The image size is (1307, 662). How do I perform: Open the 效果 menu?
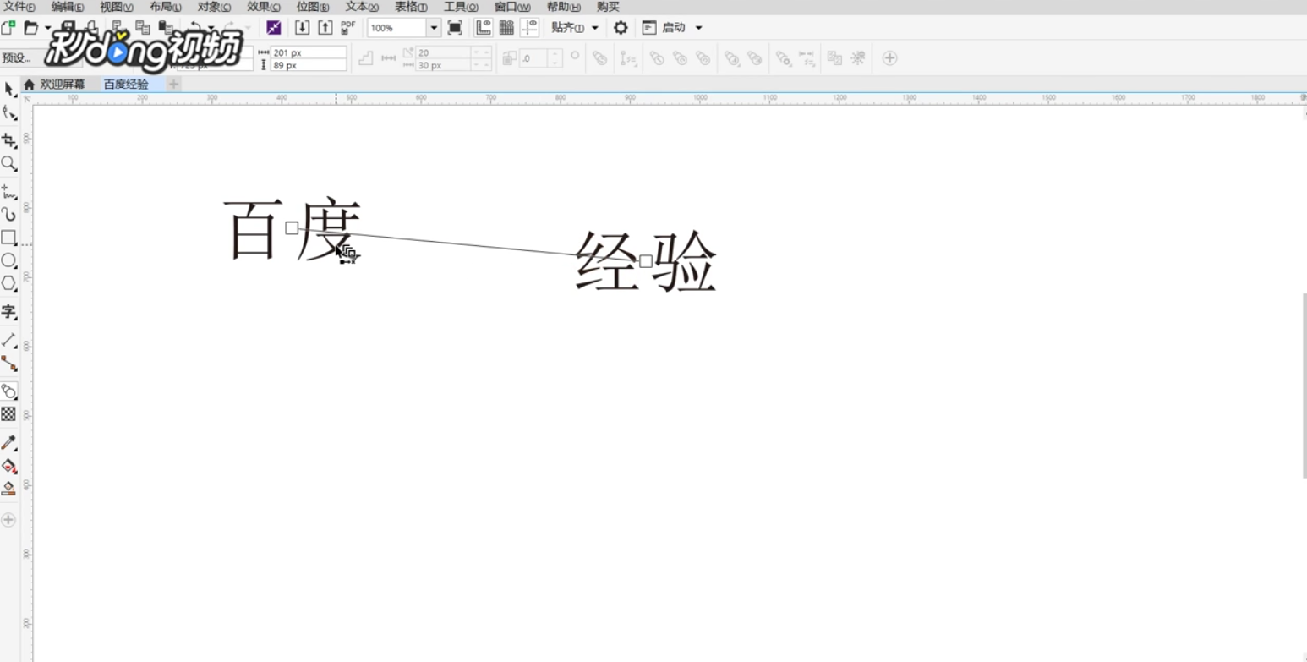[x=263, y=7]
